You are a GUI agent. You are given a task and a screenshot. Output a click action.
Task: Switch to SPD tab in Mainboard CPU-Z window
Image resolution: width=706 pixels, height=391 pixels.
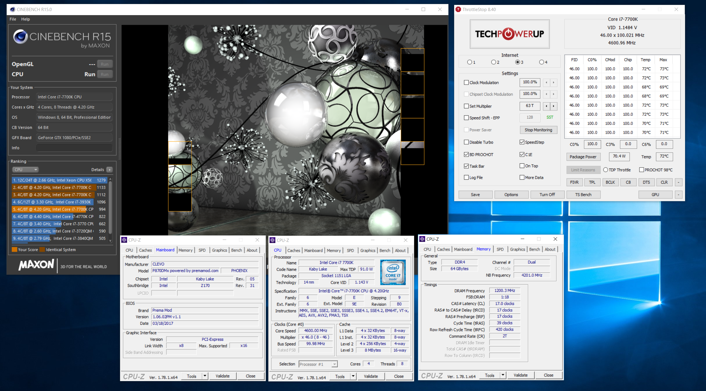coord(202,250)
